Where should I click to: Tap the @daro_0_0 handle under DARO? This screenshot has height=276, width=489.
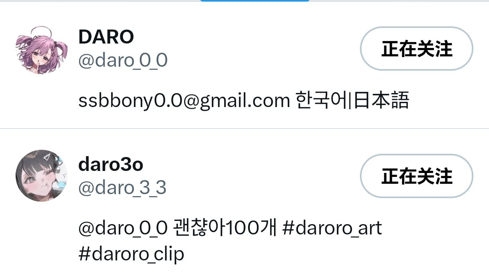pyautogui.click(x=123, y=61)
